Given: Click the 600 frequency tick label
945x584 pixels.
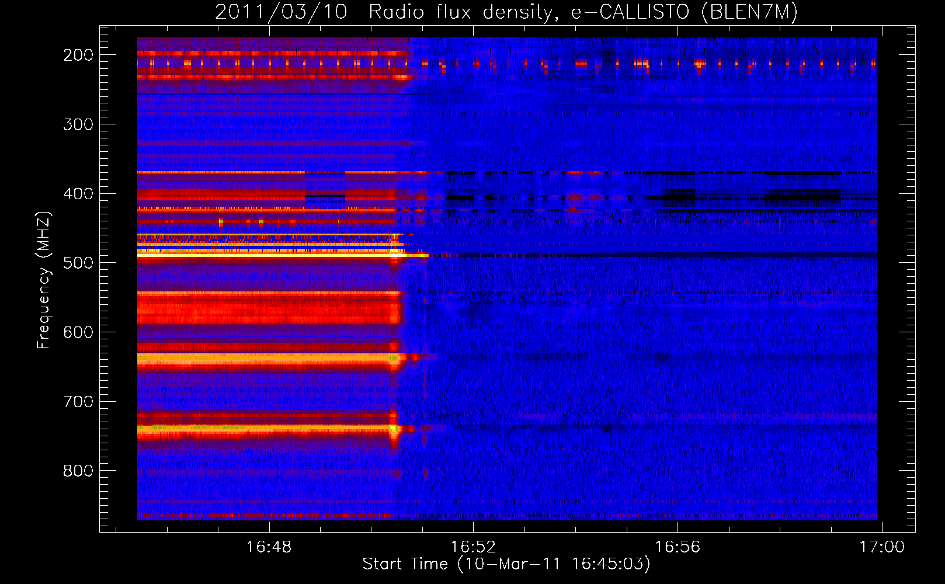Looking at the screenshot, I should pyautogui.click(x=78, y=332).
